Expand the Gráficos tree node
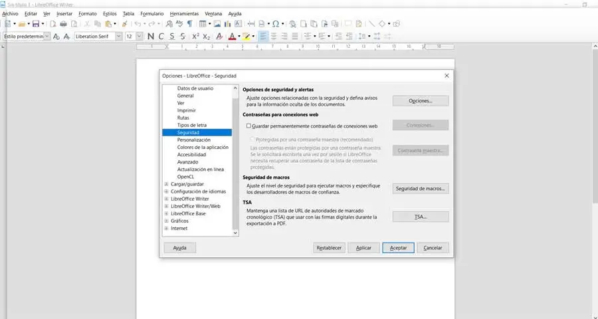598x319 pixels. click(x=166, y=221)
